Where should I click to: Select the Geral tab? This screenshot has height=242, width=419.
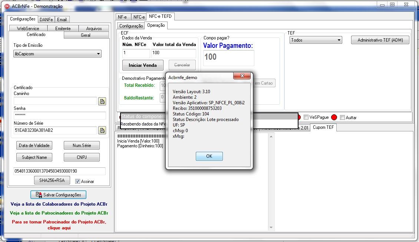click(86, 35)
